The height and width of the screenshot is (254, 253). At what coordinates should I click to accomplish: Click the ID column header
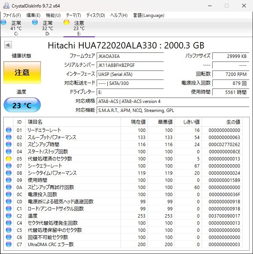pos(19,122)
